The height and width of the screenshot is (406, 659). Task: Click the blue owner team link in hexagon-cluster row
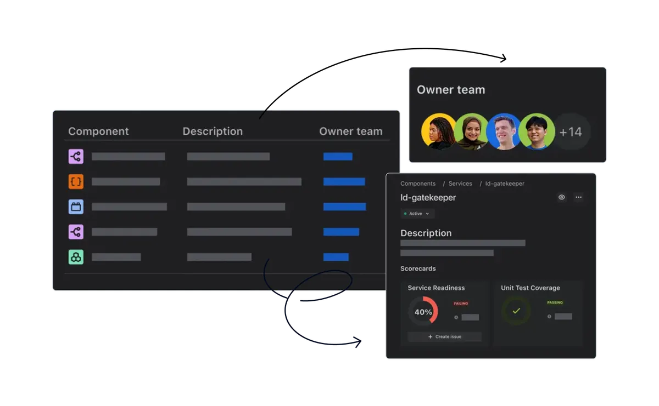tap(336, 257)
